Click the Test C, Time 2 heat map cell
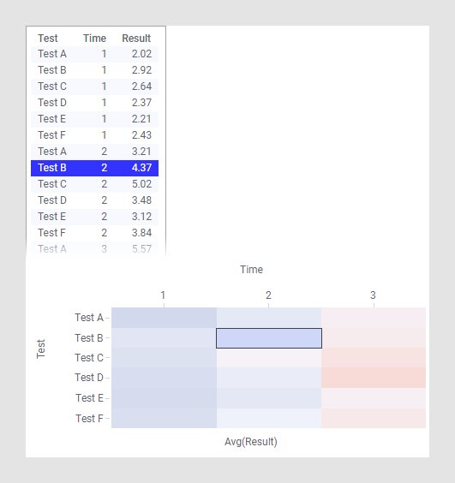 click(269, 358)
